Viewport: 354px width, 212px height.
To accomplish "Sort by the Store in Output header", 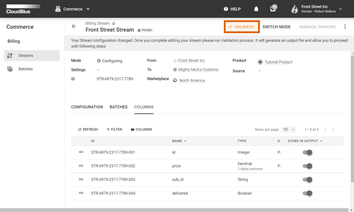I will pyautogui.click(x=305, y=141).
